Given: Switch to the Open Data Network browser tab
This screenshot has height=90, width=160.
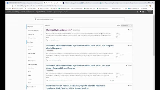Looking at the screenshot, I should click(90, 3).
